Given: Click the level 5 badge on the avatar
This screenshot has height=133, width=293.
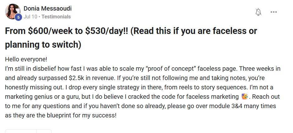Looking at the screenshot, I should click(18, 17).
